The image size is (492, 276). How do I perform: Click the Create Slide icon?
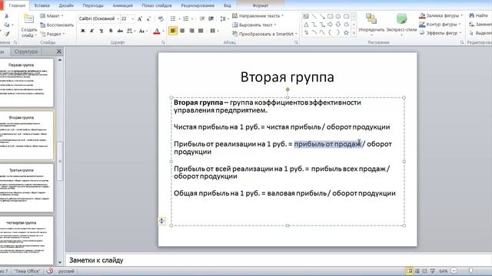tap(29, 19)
